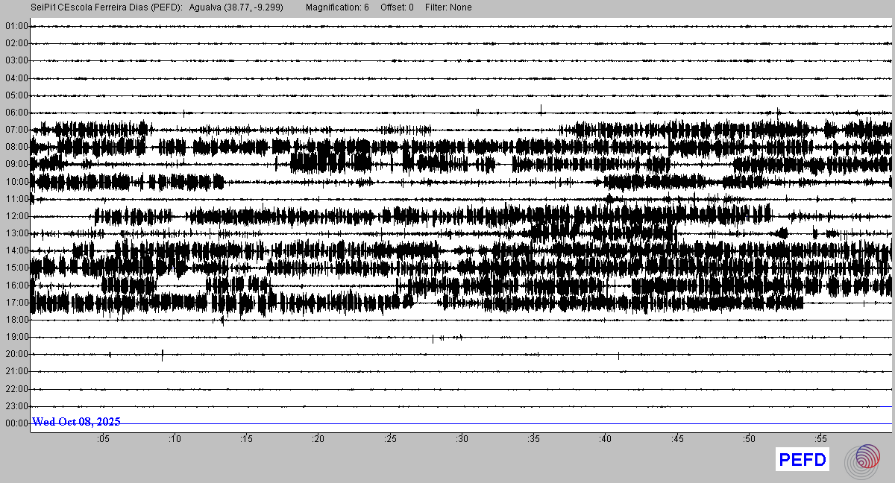Click the Wed Oct 08, 2025 date label
This screenshot has height=483, width=895.
point(76,422)
